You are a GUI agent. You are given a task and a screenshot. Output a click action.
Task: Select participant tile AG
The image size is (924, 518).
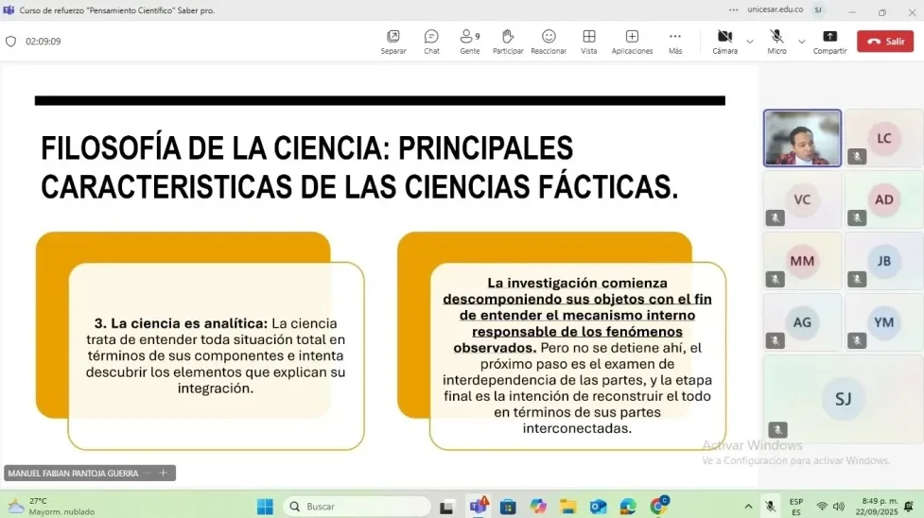pos(802,322)
